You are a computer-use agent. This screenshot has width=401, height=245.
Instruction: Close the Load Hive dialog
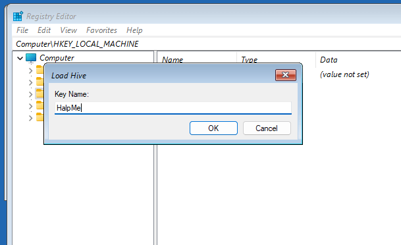(285, 75)
